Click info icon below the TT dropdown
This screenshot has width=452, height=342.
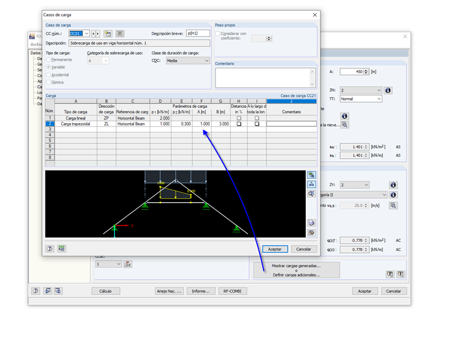point(344,116)
